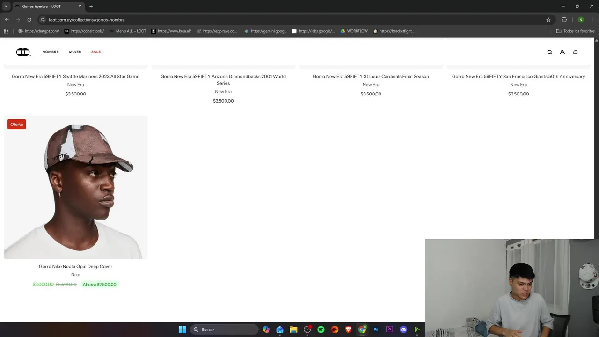The width and height of the screenshot is (599, 337).
Task: Open the account login icon
Action: pyautogui.click(x=562, y=52)
